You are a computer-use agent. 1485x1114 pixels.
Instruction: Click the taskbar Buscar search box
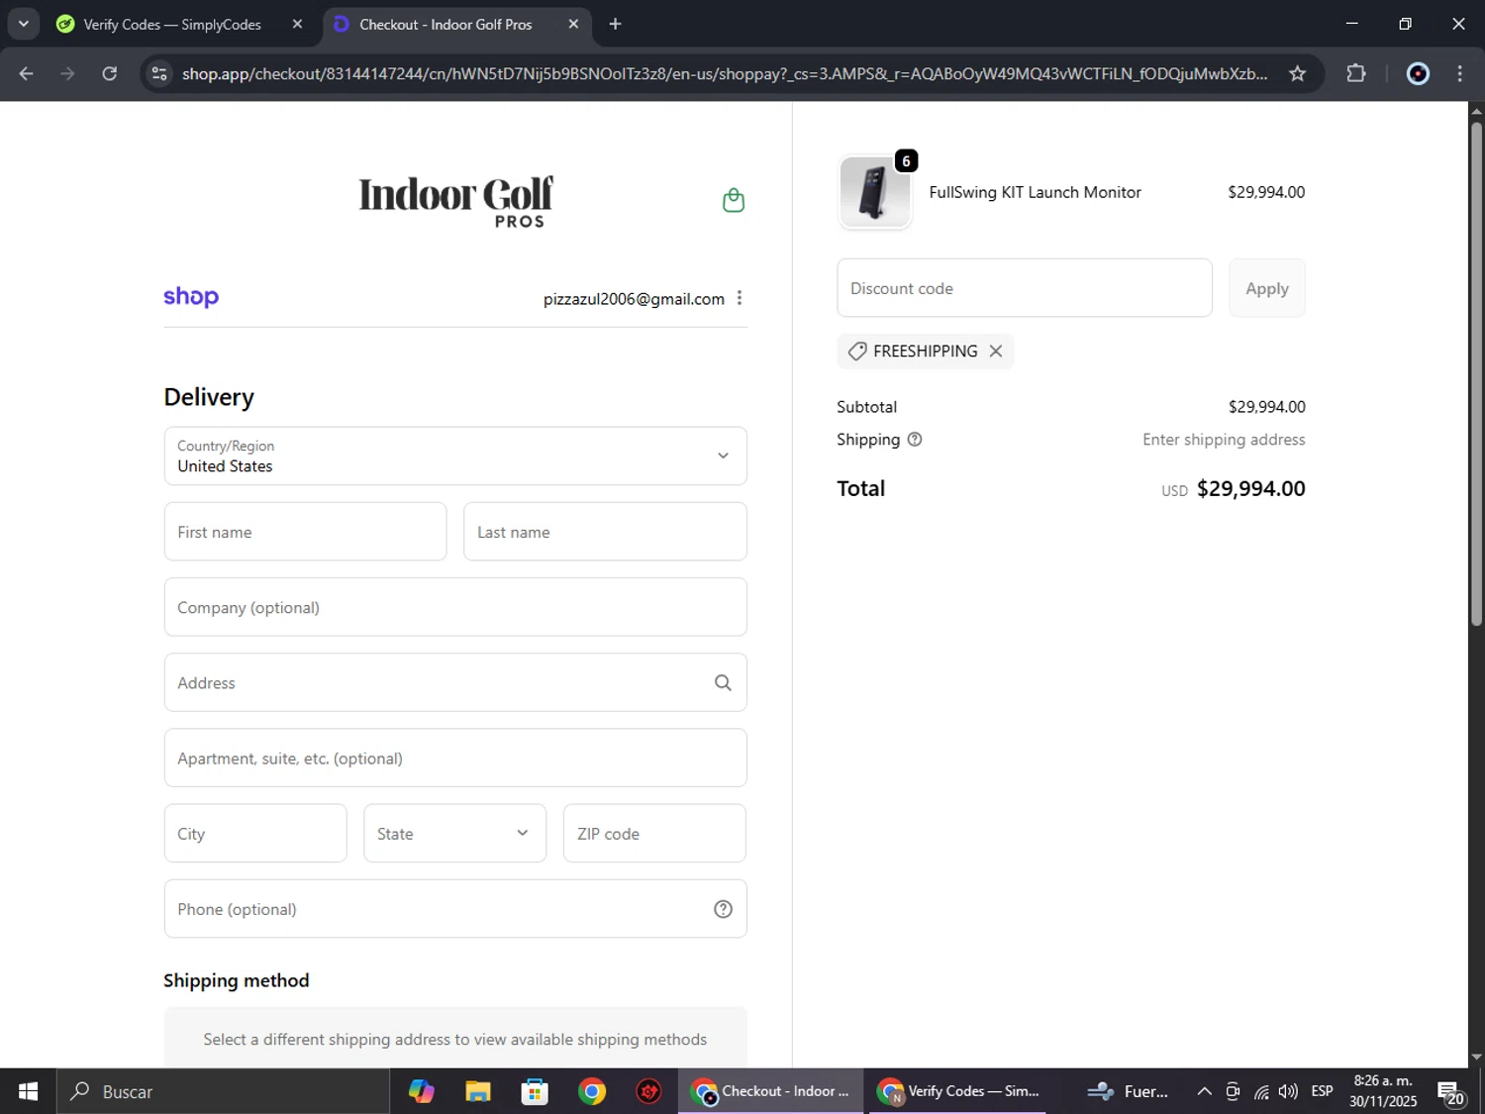[223, 1091]
